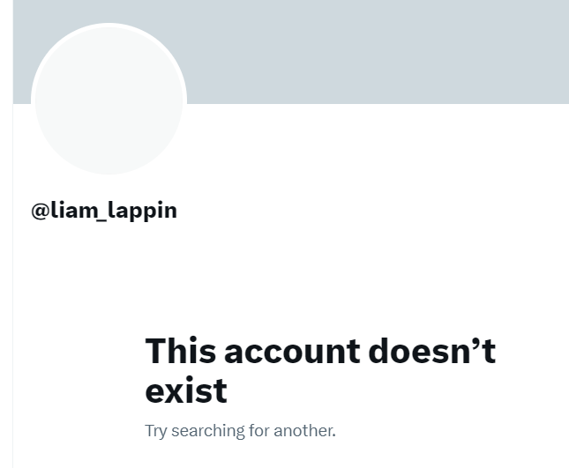
Task: Click the word "account" in heading
Action: point(292,352)
